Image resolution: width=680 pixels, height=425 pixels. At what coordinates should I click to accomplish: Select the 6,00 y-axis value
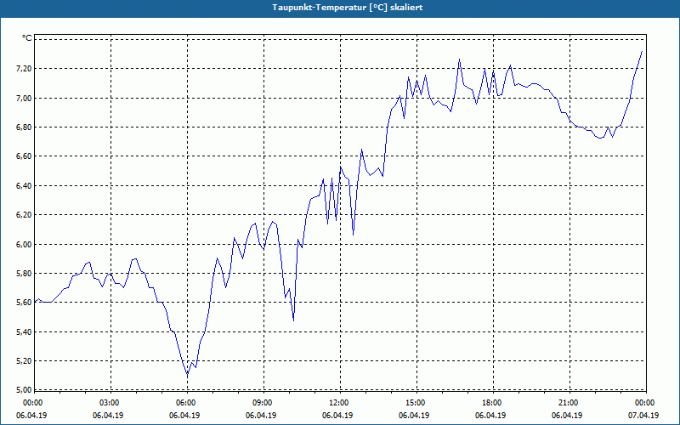[x=24, y=244]
